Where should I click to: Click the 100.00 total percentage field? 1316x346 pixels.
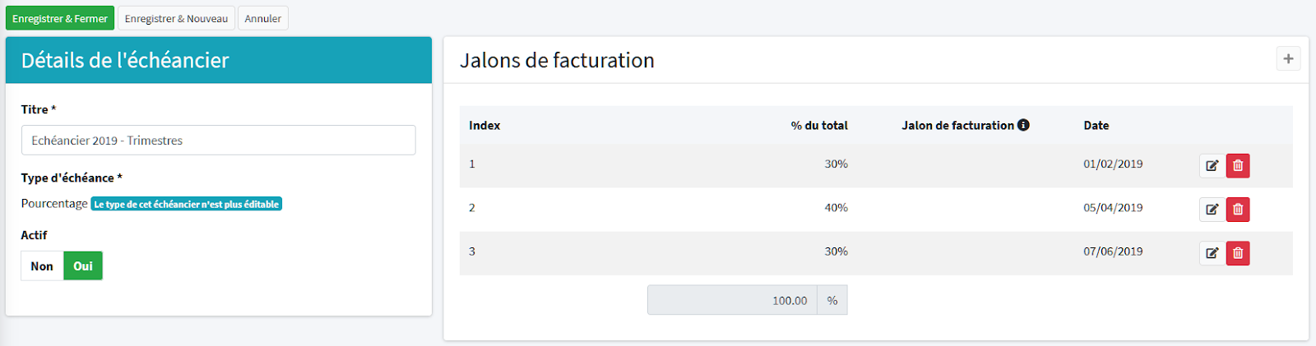pos(732,300)
